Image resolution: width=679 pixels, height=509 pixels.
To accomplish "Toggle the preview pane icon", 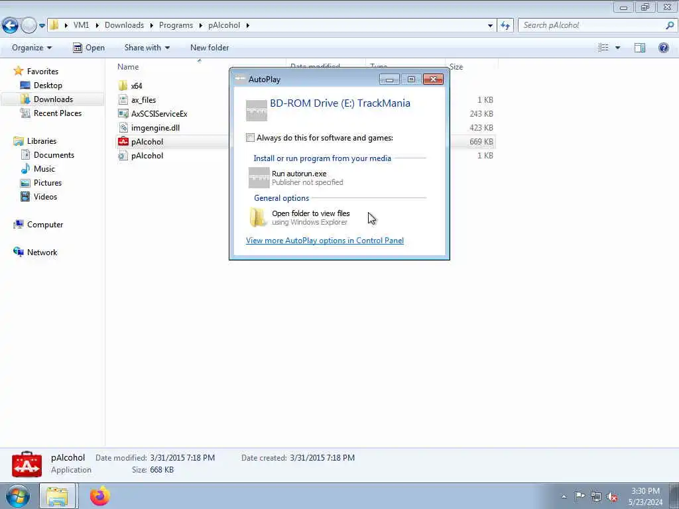I will tap(640, 48).
